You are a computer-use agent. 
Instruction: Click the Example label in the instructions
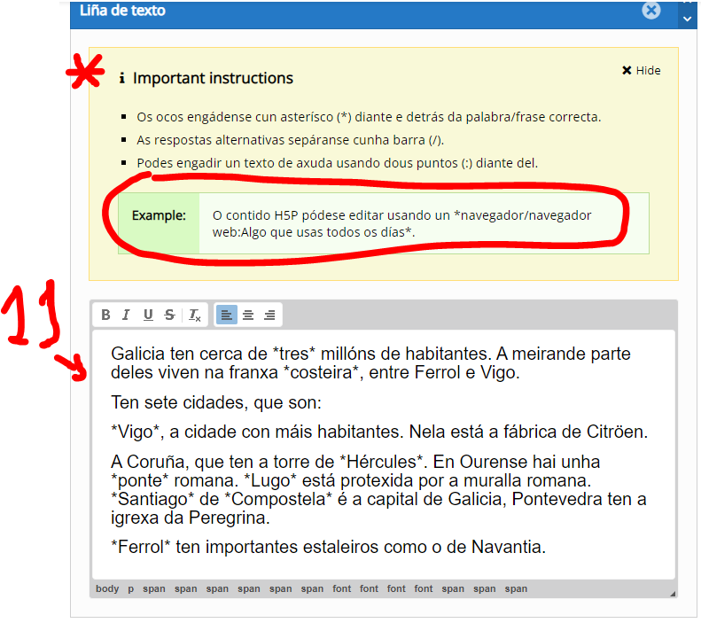click(x=159, y=215)
